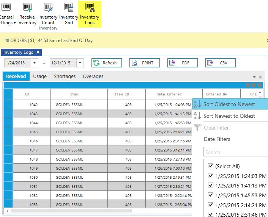
Task: Export the log to CSV
Action: click(220, 63)
